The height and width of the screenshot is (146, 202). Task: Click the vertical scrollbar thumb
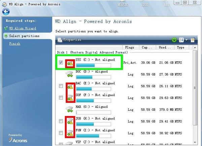pos(195,88)
